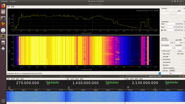
Task: Switch to the Levels tab
Action: 172,70
